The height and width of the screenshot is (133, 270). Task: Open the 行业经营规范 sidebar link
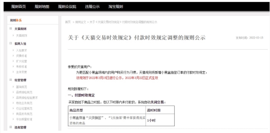click(x=24, y=109)
